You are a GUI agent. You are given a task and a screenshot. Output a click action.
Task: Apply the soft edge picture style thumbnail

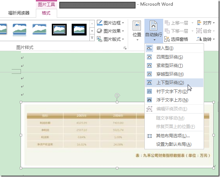tap(39, 29)
